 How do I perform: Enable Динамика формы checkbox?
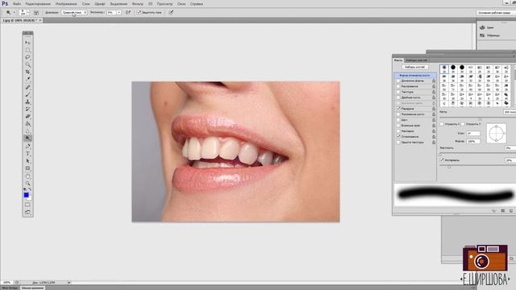coord(398,81)
